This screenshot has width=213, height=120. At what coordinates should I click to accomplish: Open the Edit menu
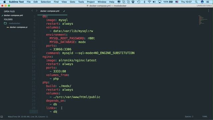36,2
